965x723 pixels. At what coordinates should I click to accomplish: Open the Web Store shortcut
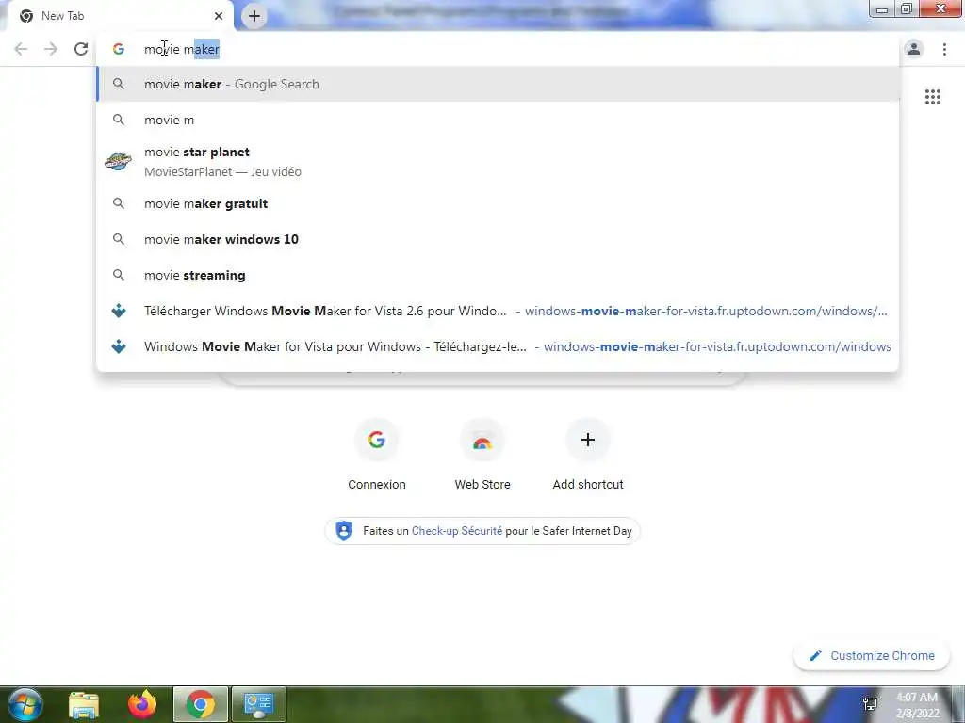point(482,455)
